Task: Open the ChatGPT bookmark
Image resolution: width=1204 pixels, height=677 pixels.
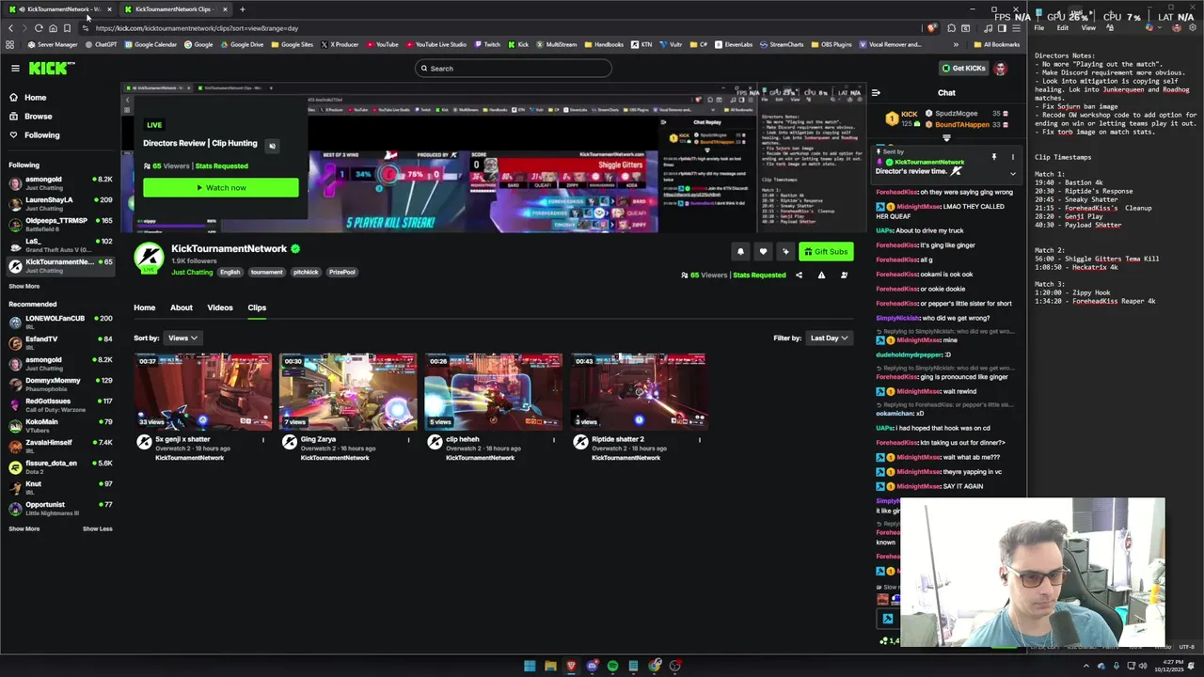Action: click(x=100, y=44)
